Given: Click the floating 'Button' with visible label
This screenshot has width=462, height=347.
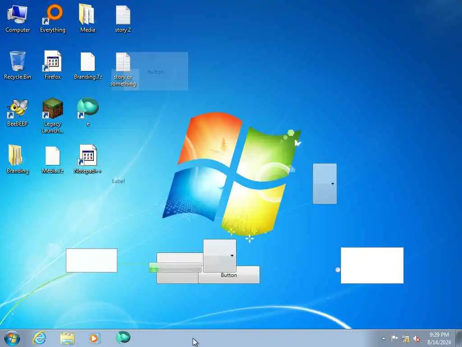Looking at the screenshot, I should (x=229, y=275).
